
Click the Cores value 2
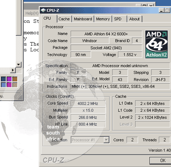tap(132, 140)
